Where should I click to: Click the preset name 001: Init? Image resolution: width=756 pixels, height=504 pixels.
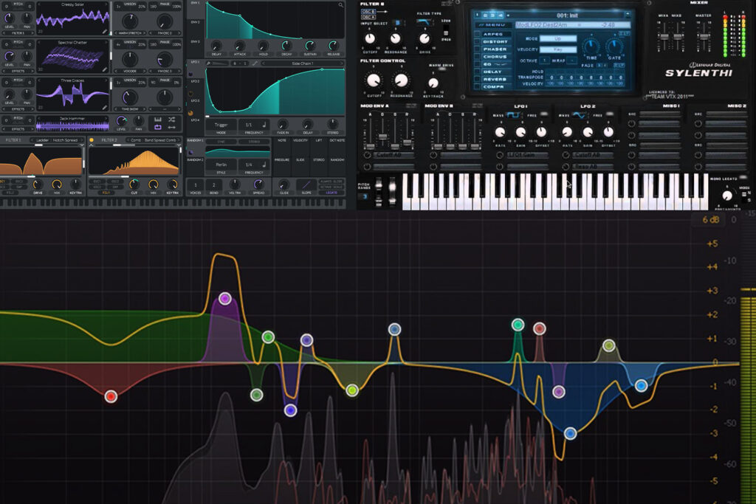(567, 15)
